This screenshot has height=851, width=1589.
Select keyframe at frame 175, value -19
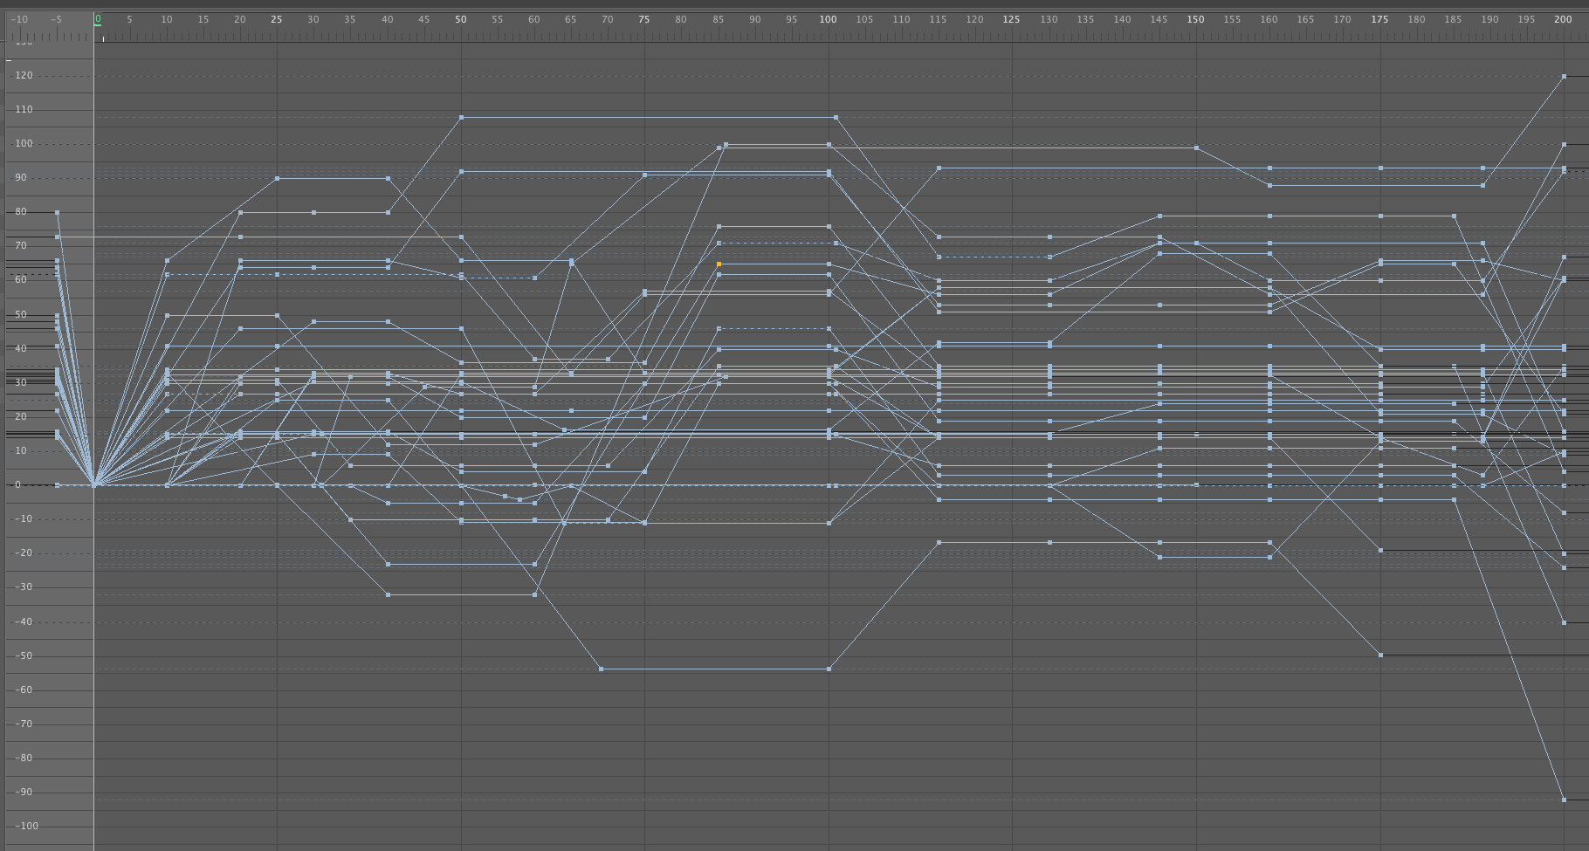point(1380,551)
